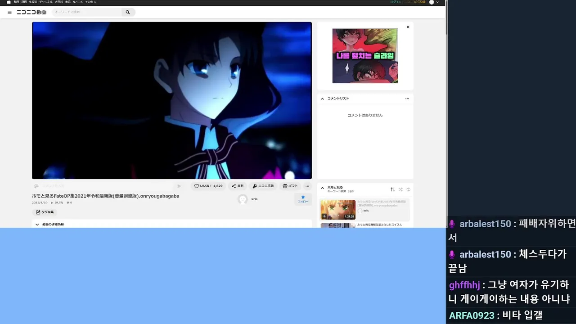
Task: Click ghffhhj username in the chat
Action: pos(464,285)
